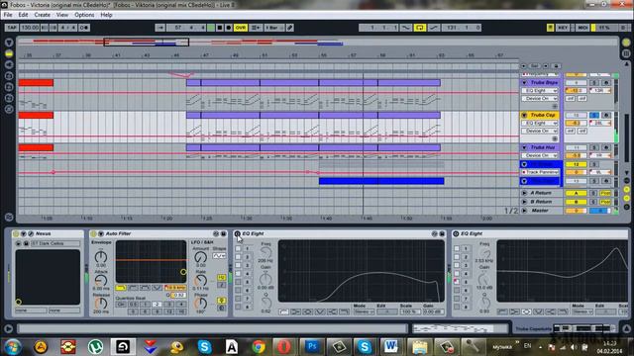This screenshot has width=634, height=356.
Task: Open yellow track's Device On parameter chooser
Action: 539,132
